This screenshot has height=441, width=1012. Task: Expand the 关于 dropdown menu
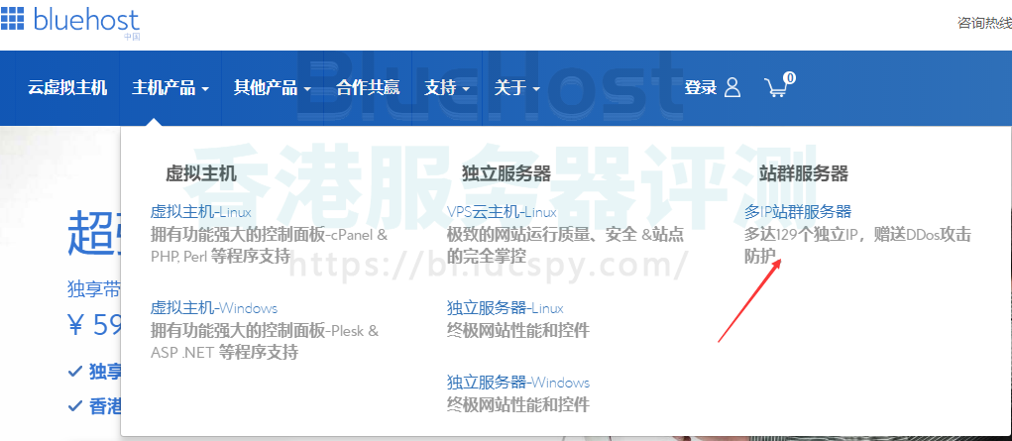click(517, 88)
